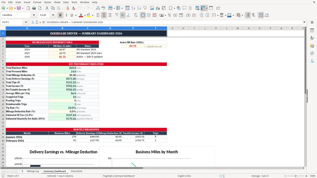Activate Clone Formatting paintbrush
This screenshot has width=317, height=178.
68,8
